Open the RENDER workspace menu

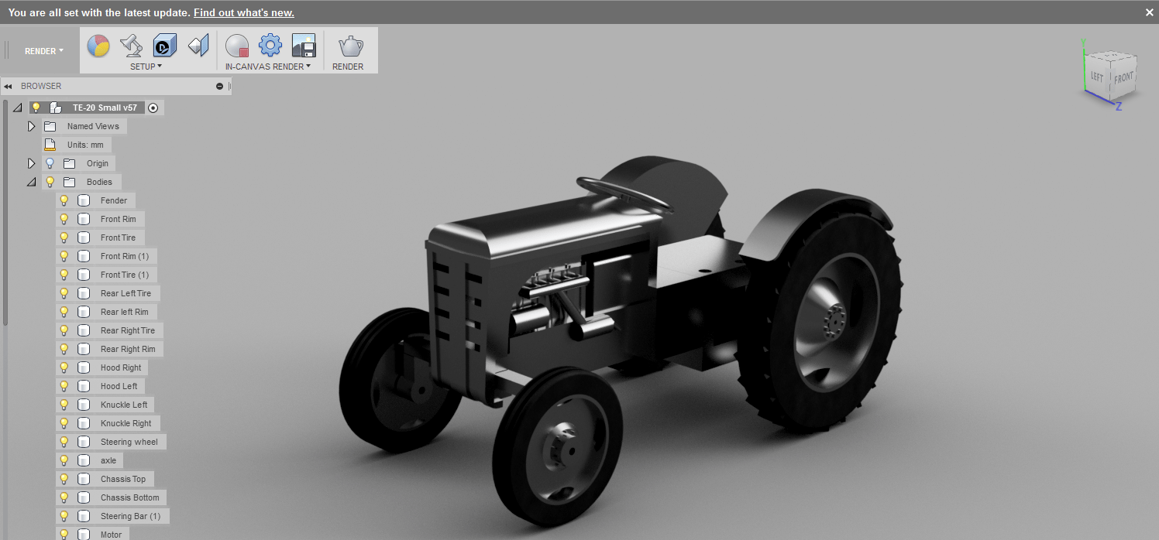tap(43, 50)
